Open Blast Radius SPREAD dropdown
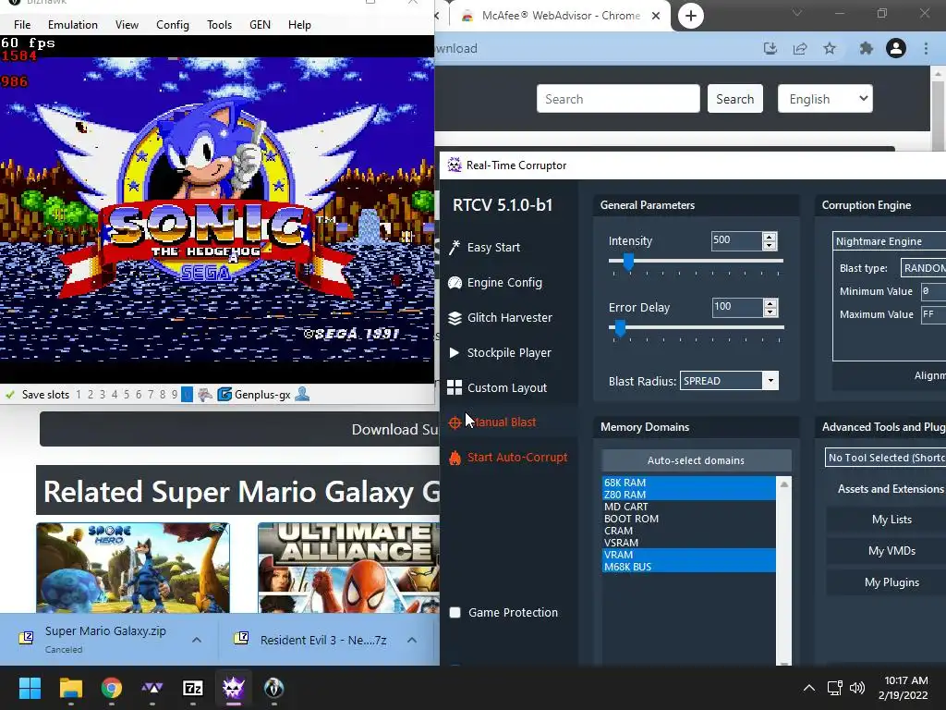 pyautogui.click(x=730, y=381)
